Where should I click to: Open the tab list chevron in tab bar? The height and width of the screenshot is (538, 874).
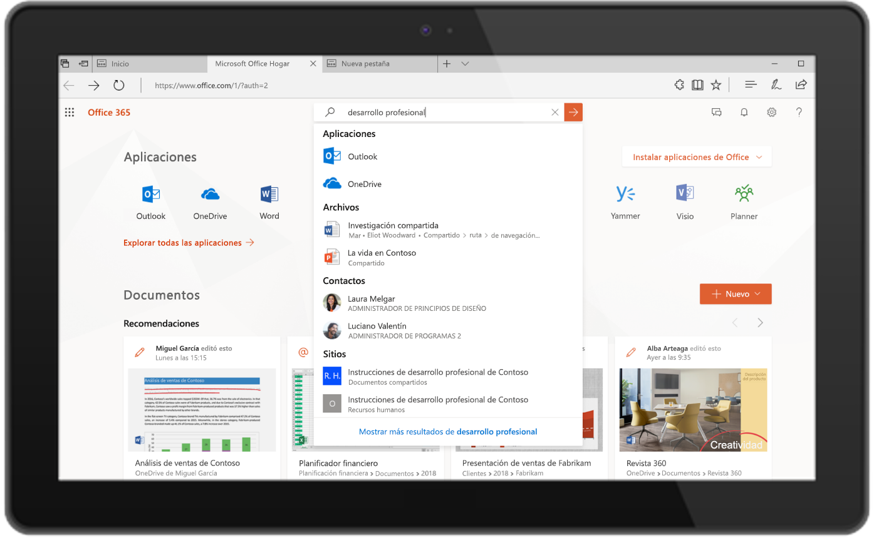point(465,64)
